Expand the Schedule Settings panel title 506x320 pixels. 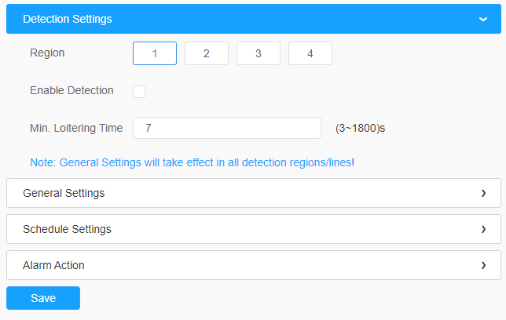coord(67,229)
